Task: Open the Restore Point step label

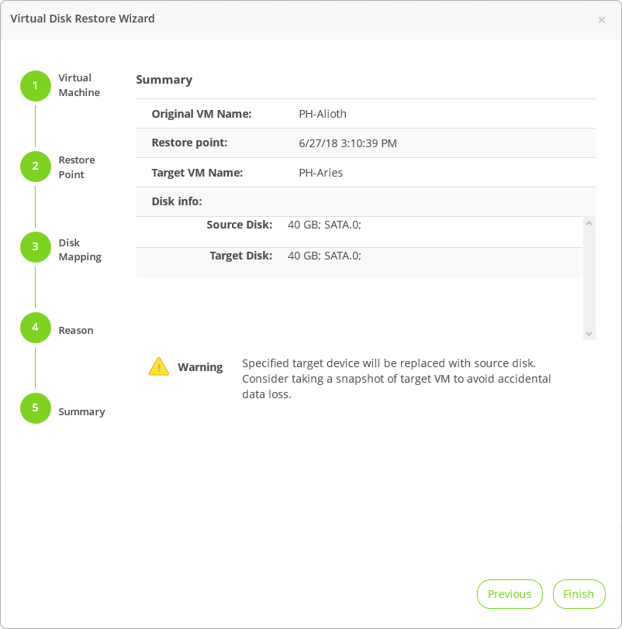Action: tap(77, 167)
